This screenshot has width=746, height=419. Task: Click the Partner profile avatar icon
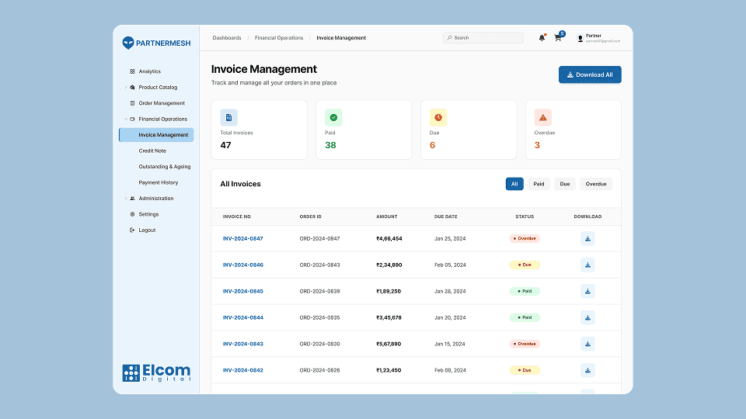[x=580, y=38]
